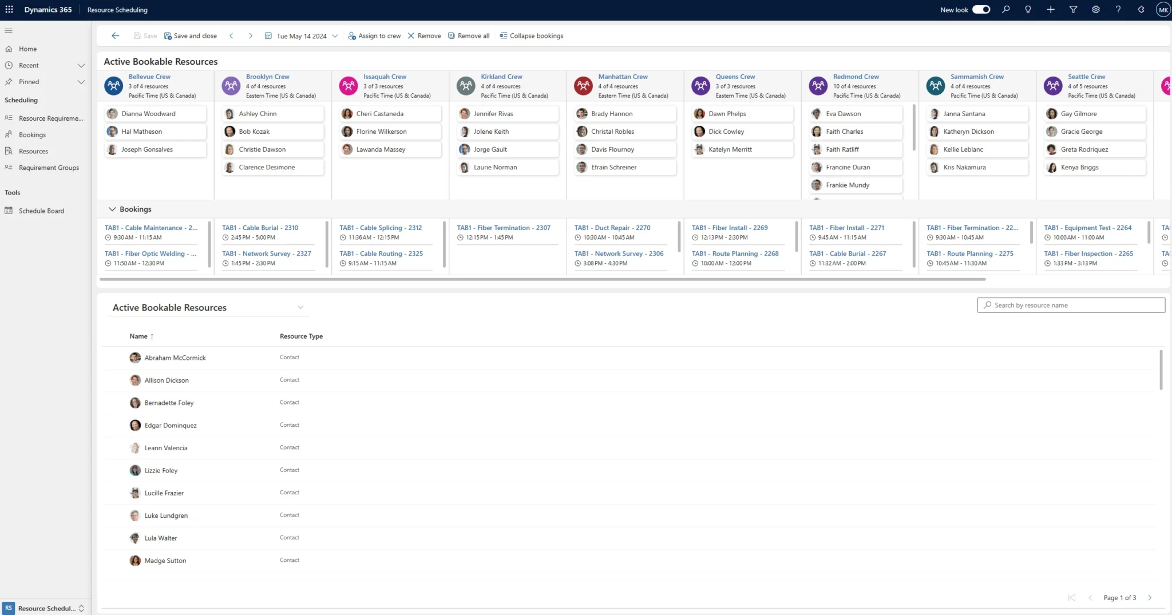Enable the New look toggle
Screen dimensions: 1172x615
point(980,9)
